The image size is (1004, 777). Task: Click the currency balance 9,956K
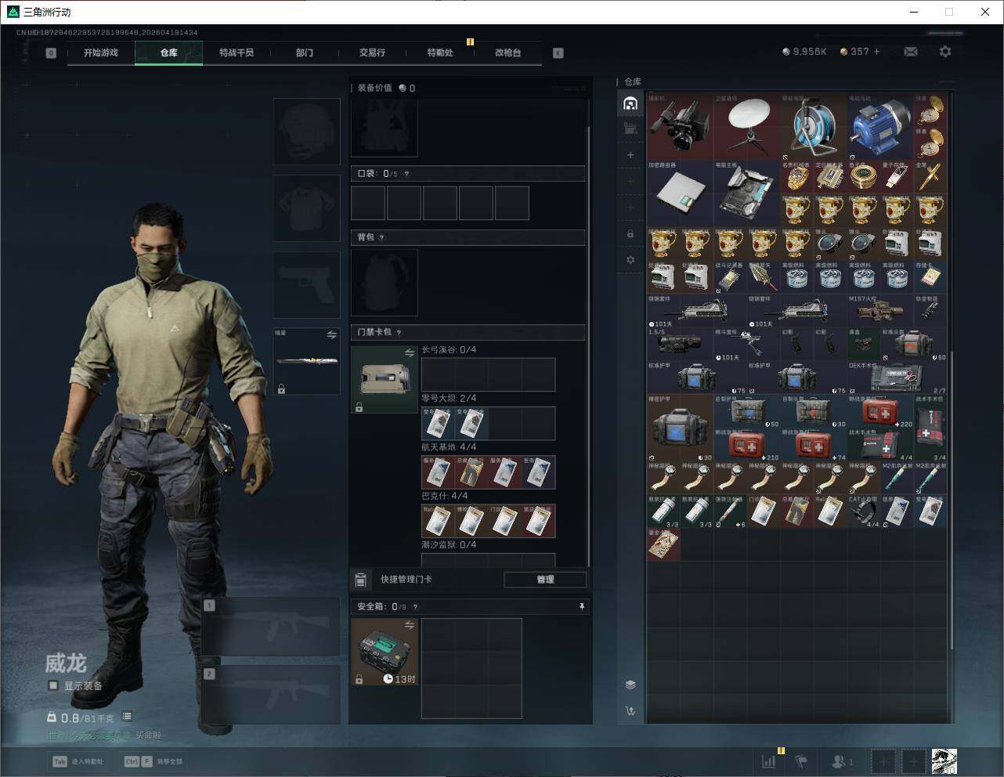tap(804, 52)
